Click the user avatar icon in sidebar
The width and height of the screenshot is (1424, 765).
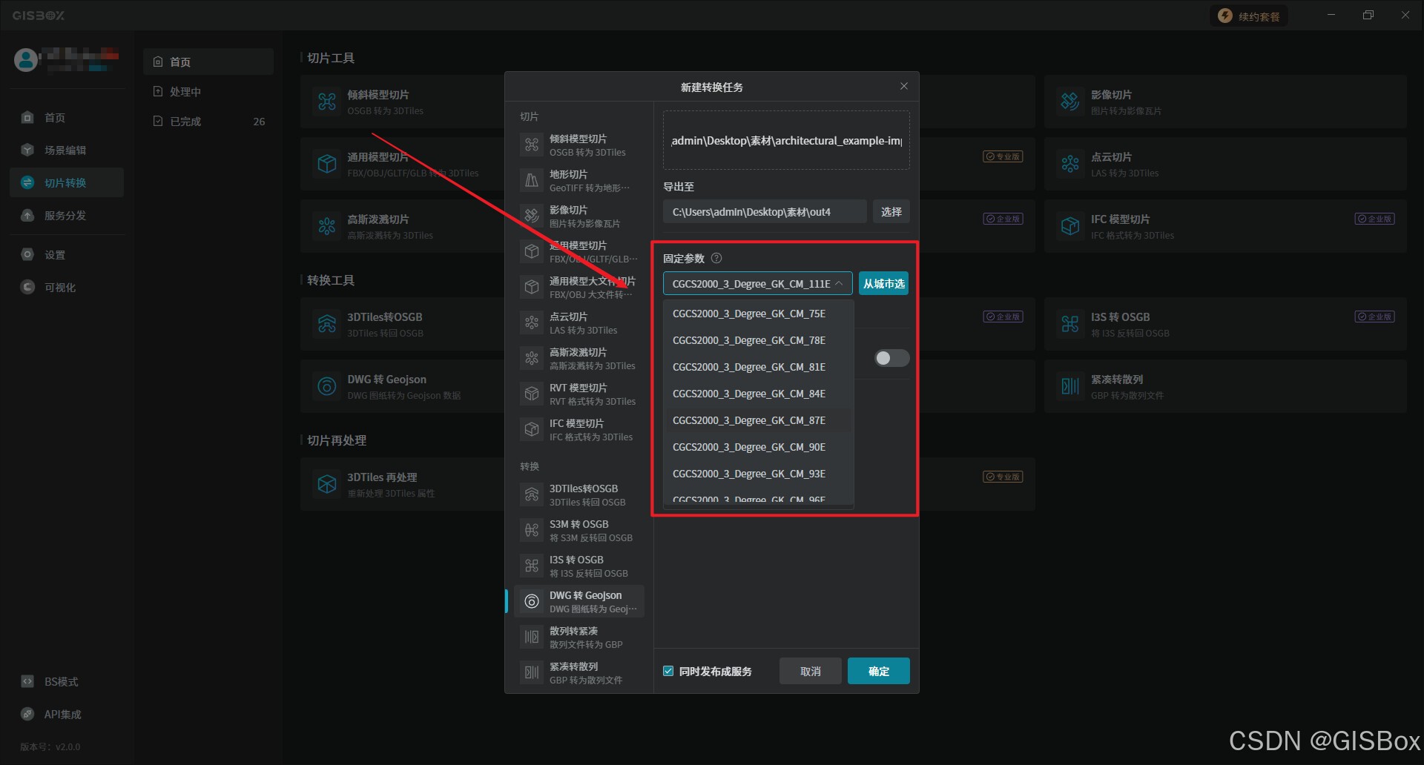[26, 59]
